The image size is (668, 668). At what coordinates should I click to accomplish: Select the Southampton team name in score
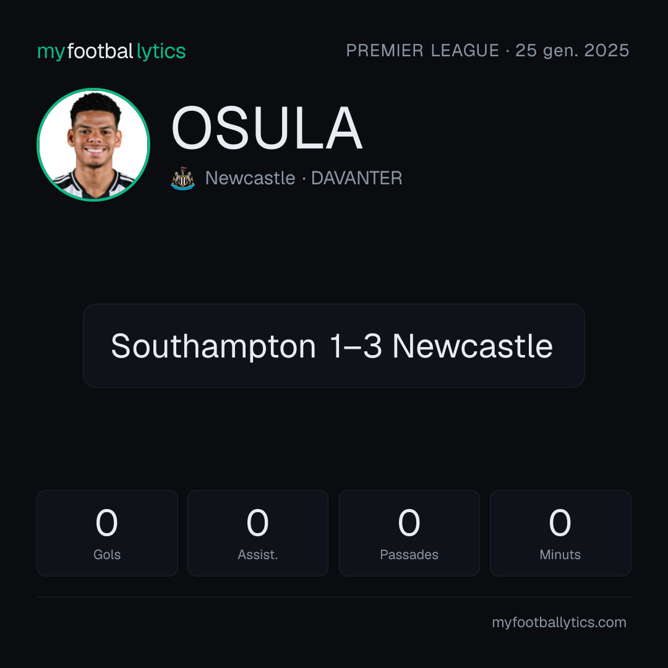[x=213, y=346]
